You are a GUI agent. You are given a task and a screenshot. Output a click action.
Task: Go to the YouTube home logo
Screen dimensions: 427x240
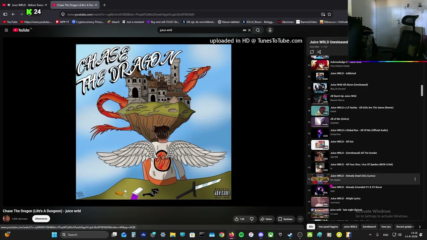pyautogui.click(x=22, y=30)
